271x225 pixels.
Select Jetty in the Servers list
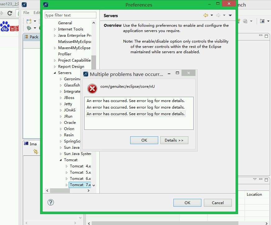click(68, 104)
